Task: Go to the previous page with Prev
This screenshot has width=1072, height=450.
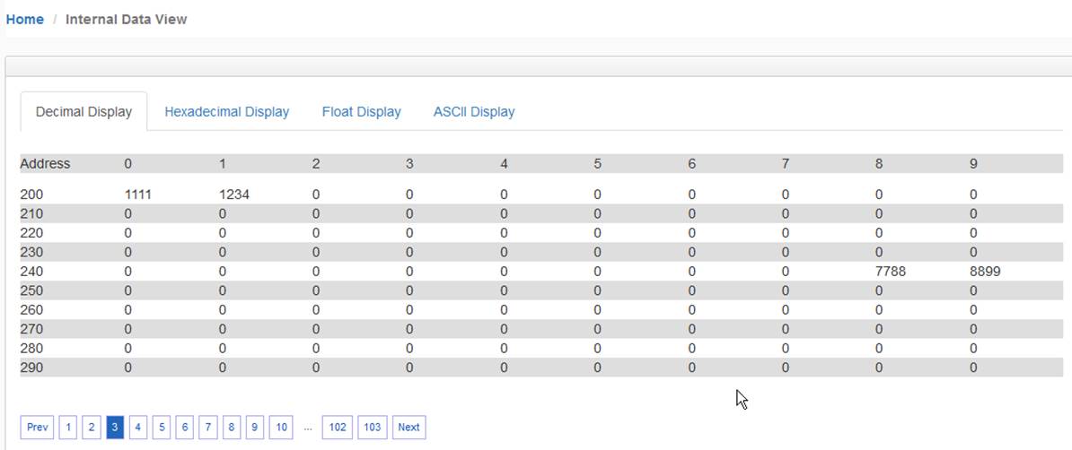Action: tap(38, 428)
